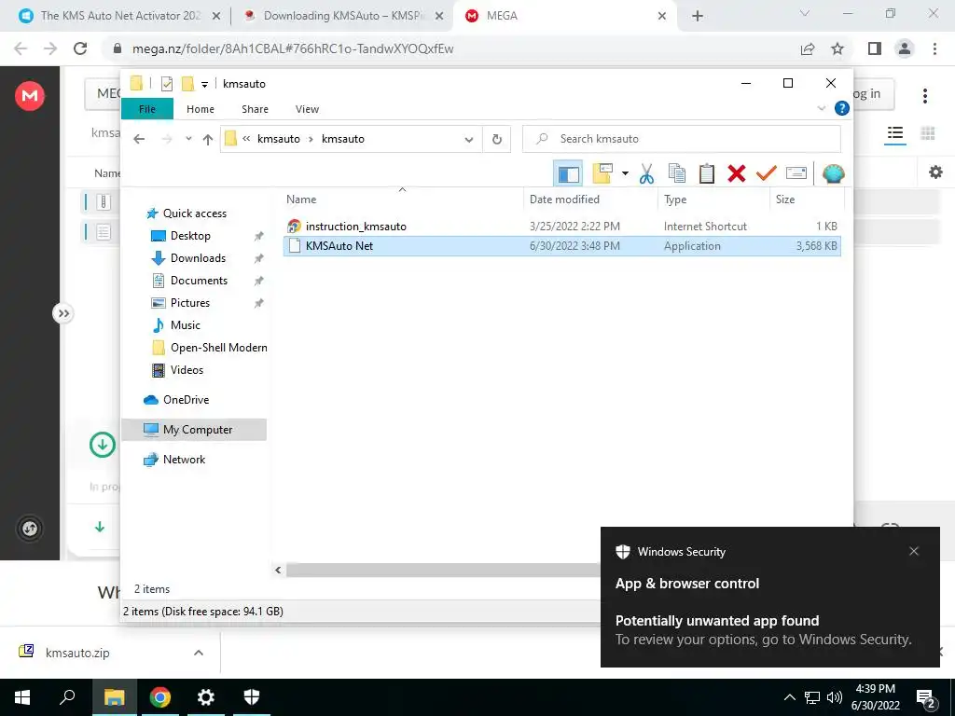Switch MEGA to list view
This screenshot has width=955, height=716.
(x=894, y=133)
